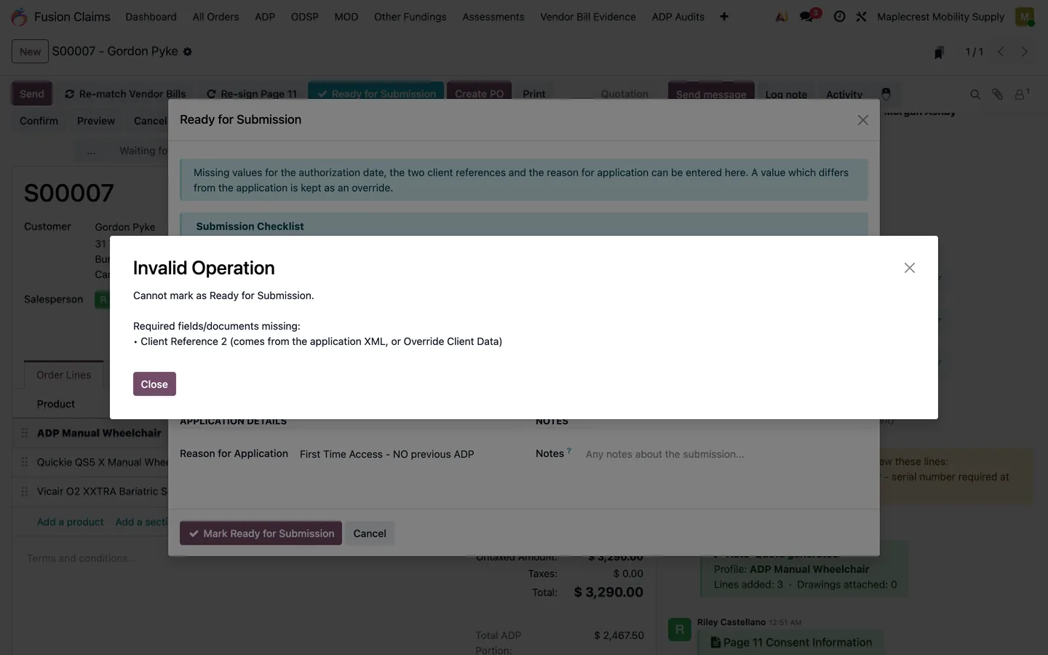Open the AI assistant icon
This screenshot has height=655, width=1048.
[x=782, y=17]
